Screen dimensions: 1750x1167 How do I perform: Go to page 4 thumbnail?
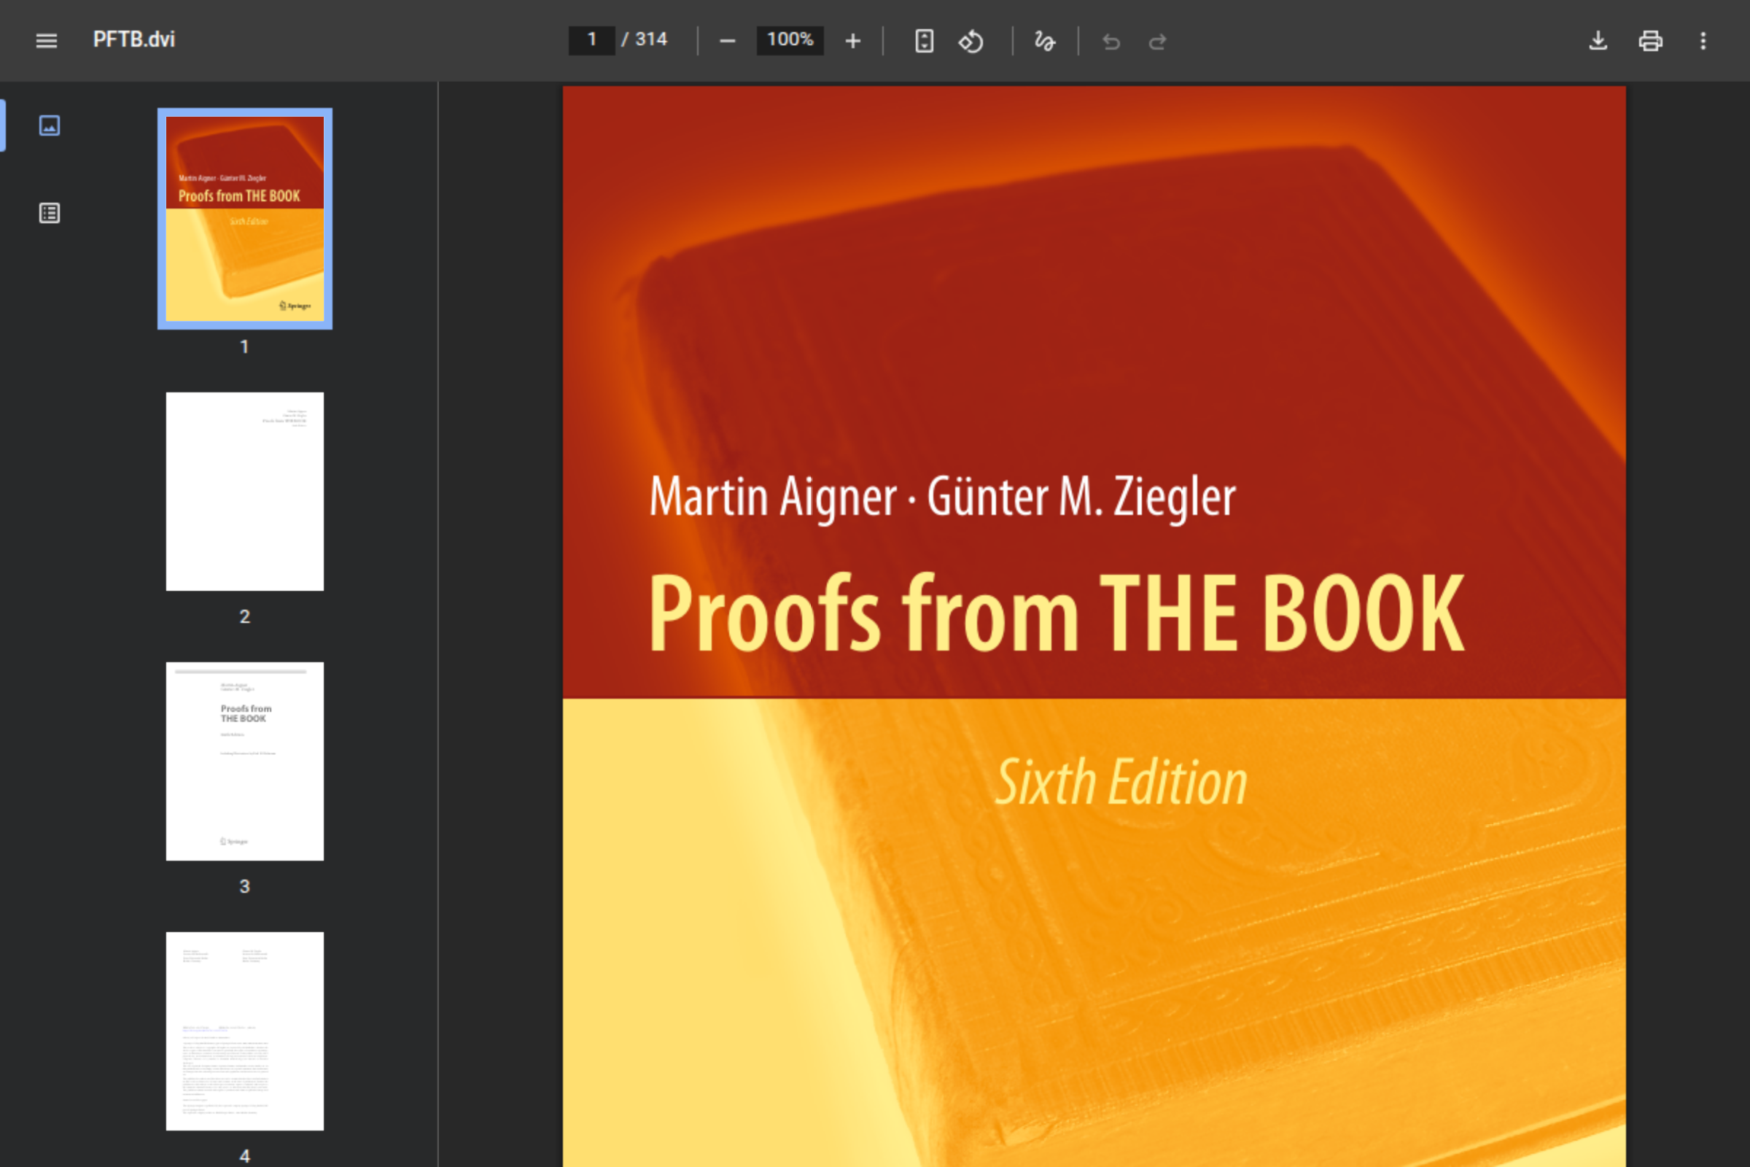245,1031
